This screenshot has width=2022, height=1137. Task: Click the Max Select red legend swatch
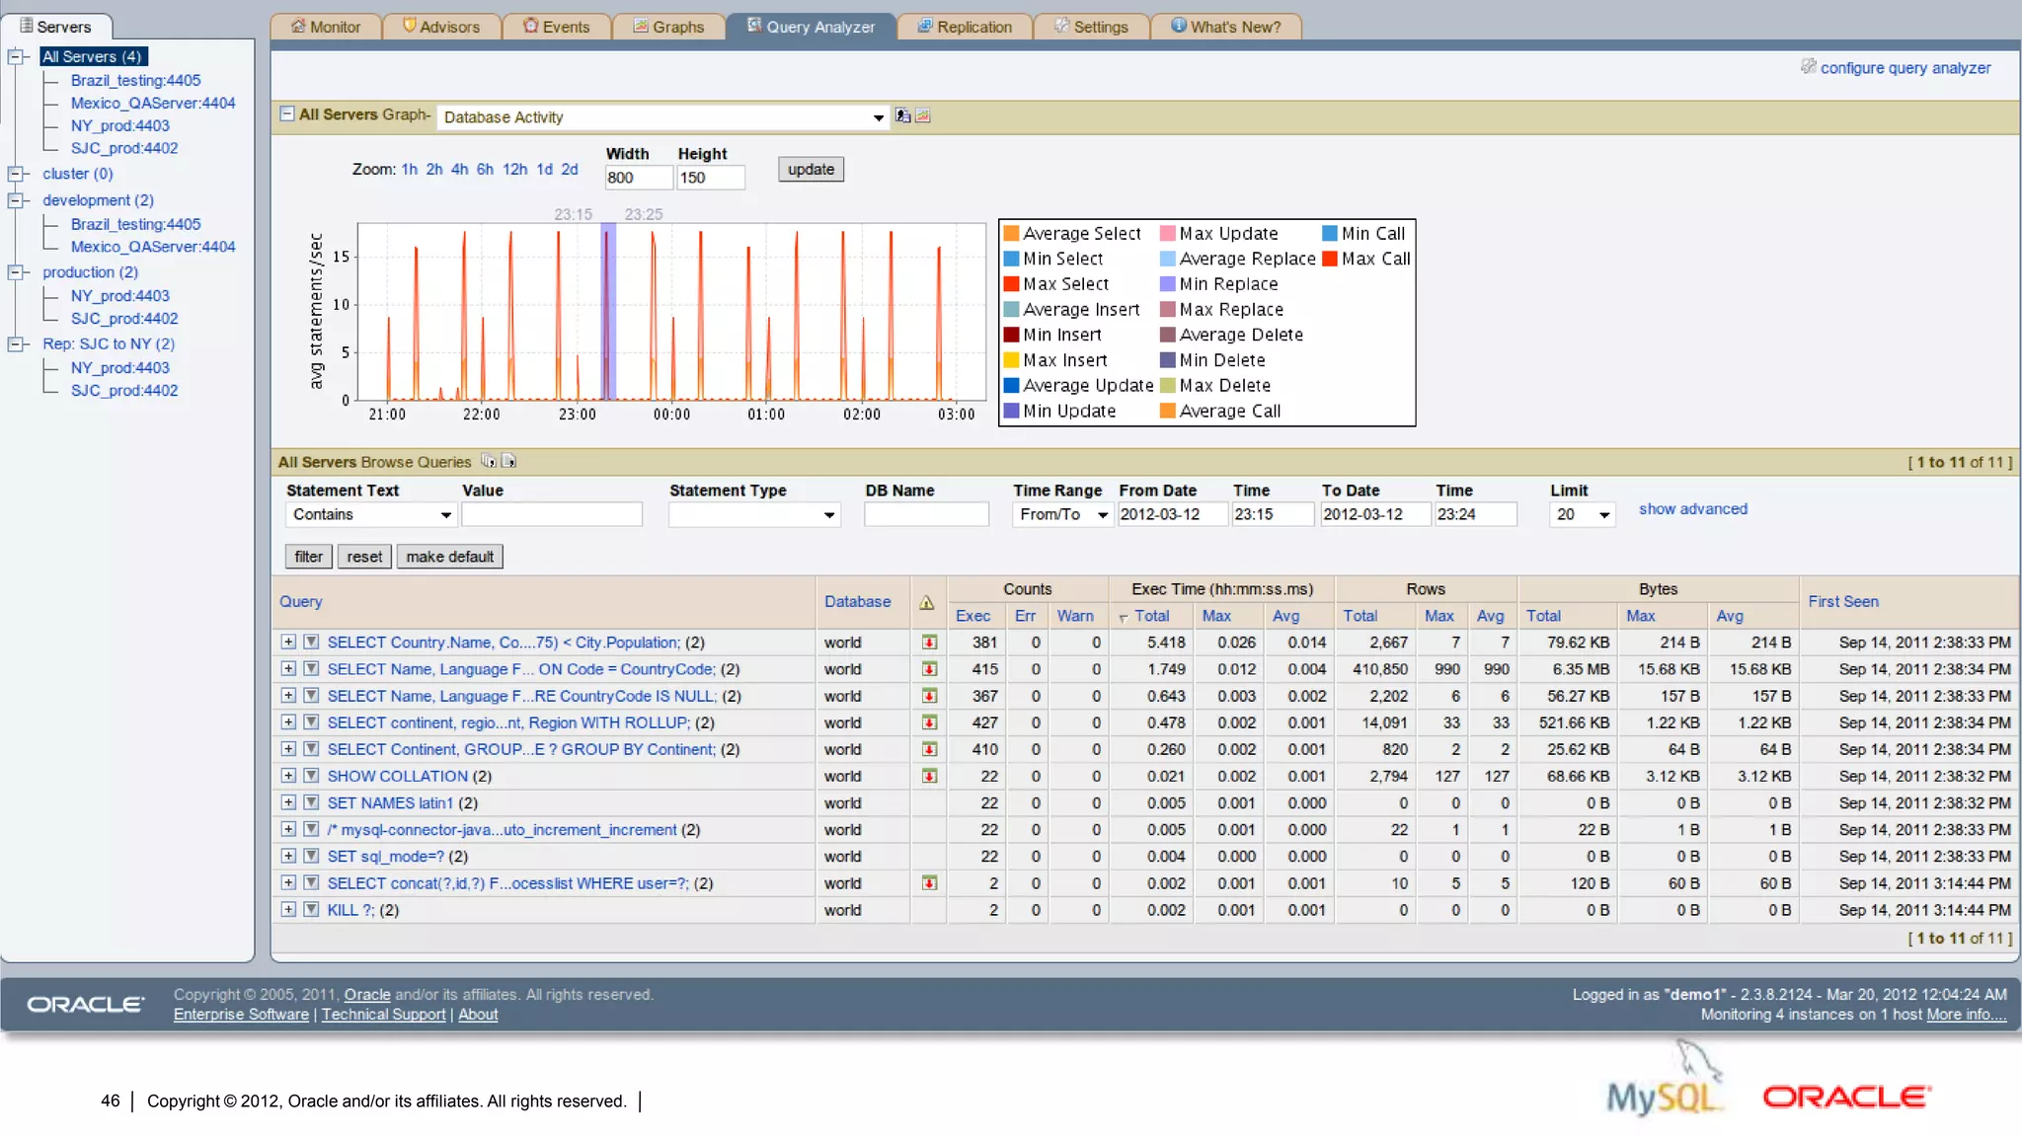[x=1011, y=284]
